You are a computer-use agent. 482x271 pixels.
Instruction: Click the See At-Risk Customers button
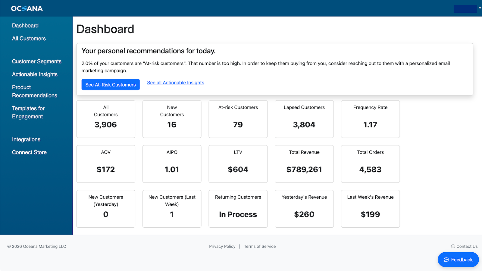(x=111, y=85)
